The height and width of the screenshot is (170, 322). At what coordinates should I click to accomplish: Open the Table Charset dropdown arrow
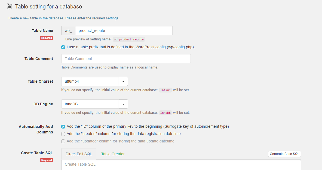pyautogui.click(x=123, y=81)
